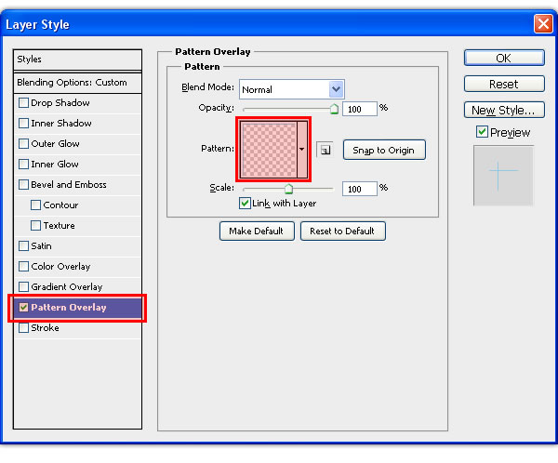Enable the Drop Shadow checkbox
The width and height of the screenshot is (558, 463).
pyautogui.click(x=23, y=103)
